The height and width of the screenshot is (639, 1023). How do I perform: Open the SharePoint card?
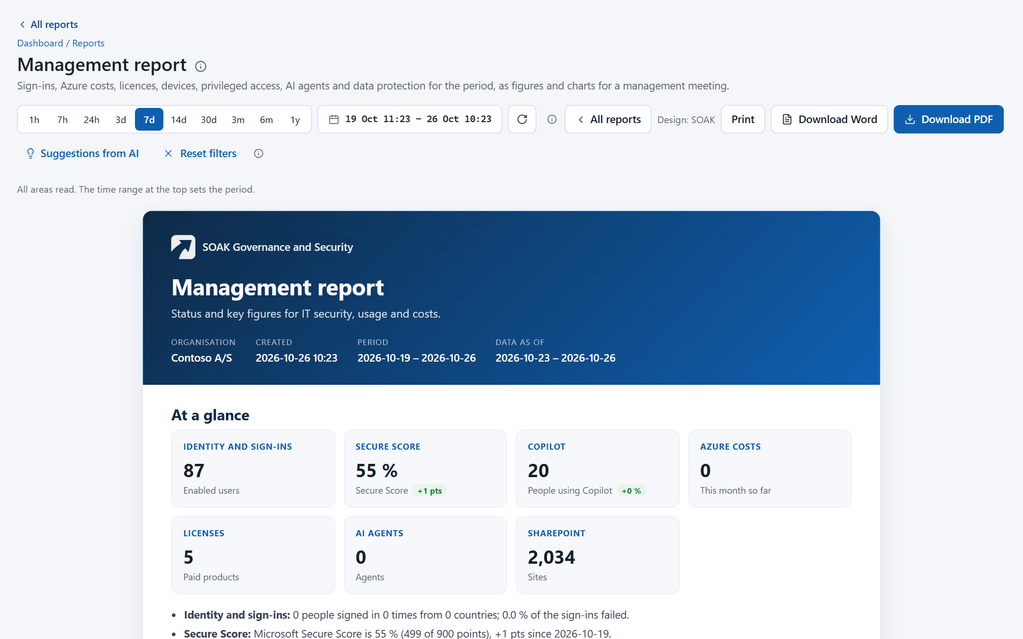[598, 555]
